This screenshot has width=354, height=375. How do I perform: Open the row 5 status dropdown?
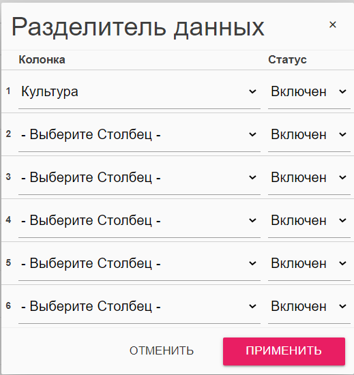coord(309,264)
